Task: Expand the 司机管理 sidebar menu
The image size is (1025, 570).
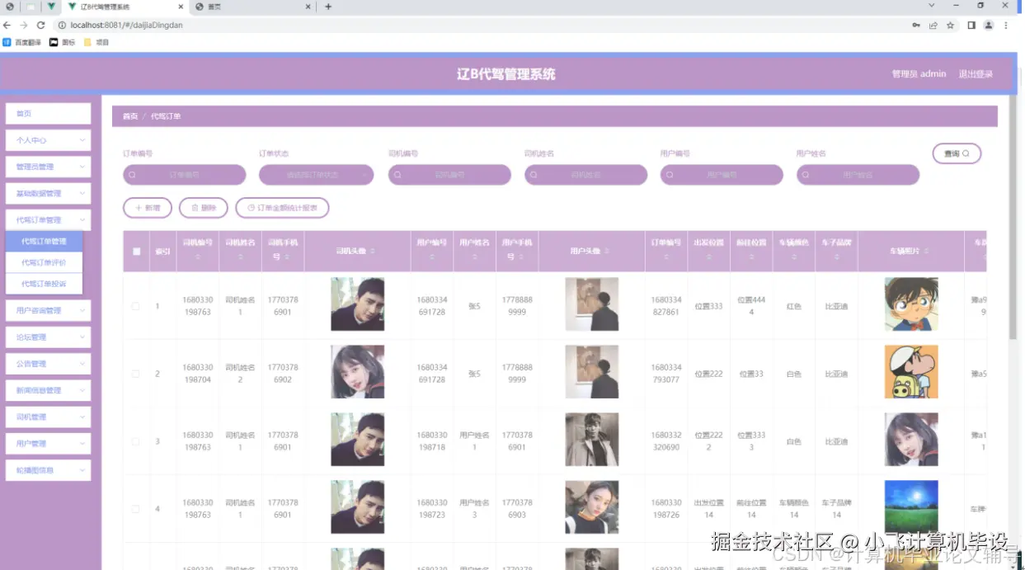Action: pyautogui.click(x=48, y=417)
